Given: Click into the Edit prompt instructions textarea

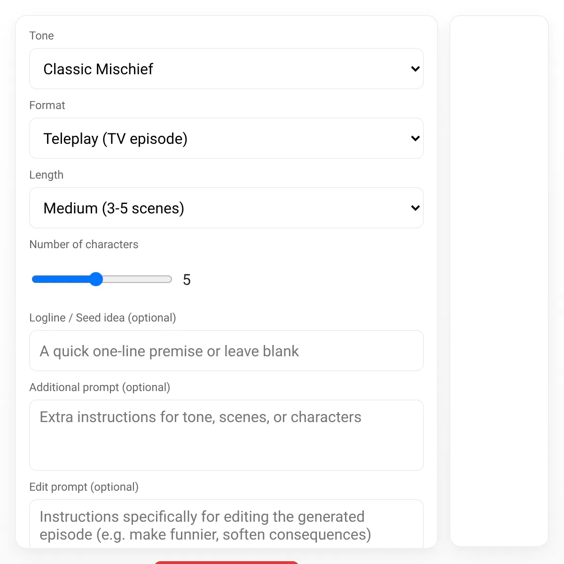Looking at the screenshot, I should 227,524.
